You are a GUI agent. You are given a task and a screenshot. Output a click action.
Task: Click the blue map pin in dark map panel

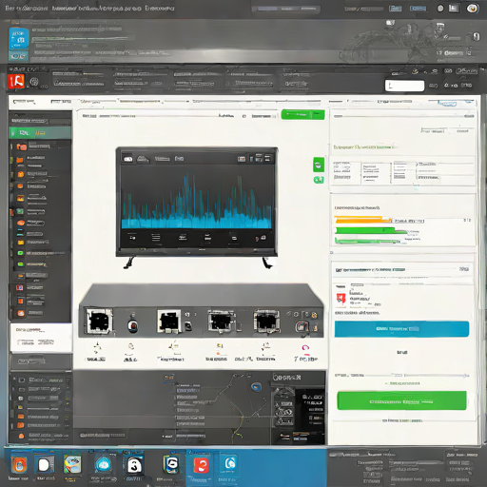(256, 386)
